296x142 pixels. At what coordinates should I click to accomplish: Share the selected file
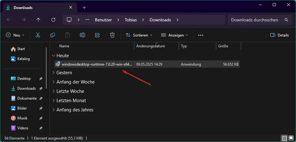[x=97, y=35]
